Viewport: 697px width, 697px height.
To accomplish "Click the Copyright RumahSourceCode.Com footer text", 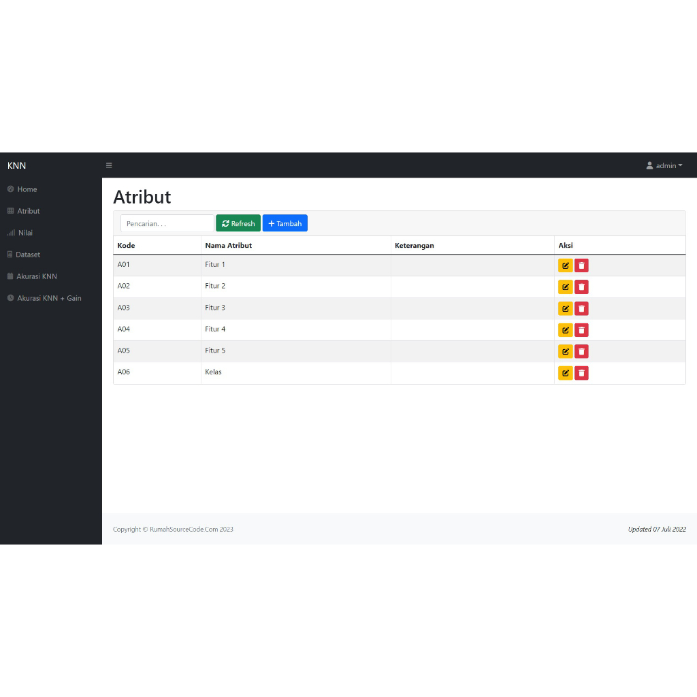I will pyautogui.click(x=173, y=529).
